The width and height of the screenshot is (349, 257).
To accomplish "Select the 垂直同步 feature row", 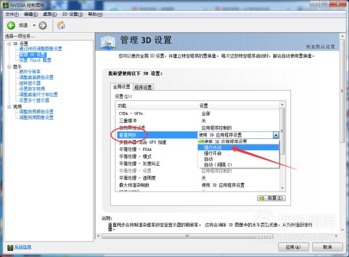I will click(157, 135).
